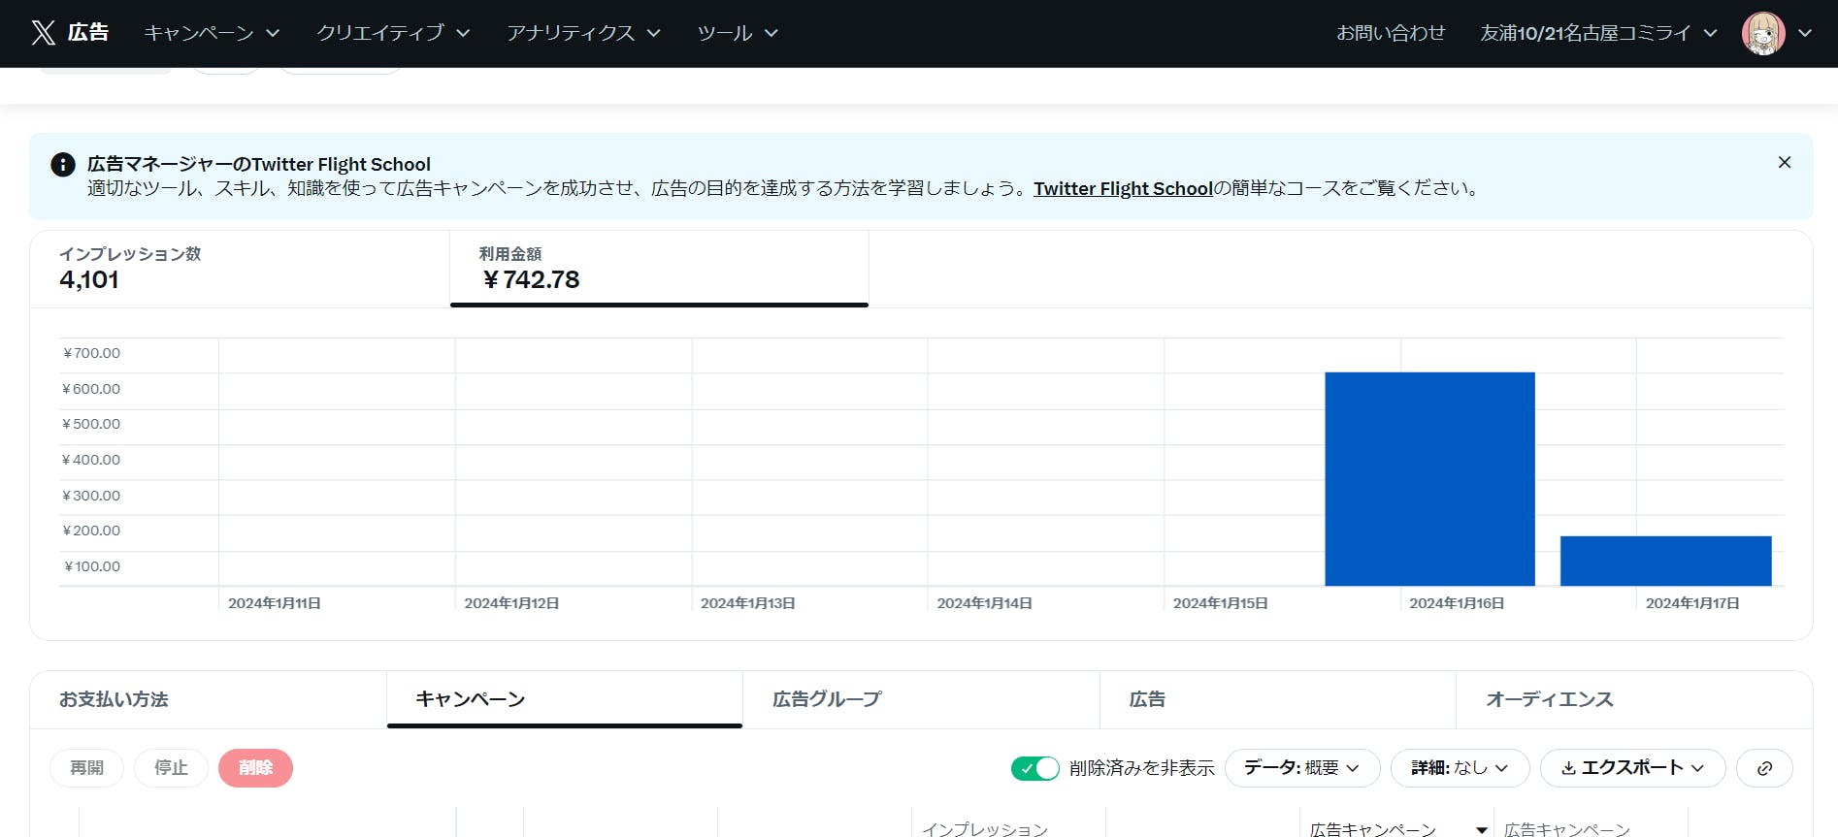
Task: Click the X logo in header
Action: pos(43,33)
